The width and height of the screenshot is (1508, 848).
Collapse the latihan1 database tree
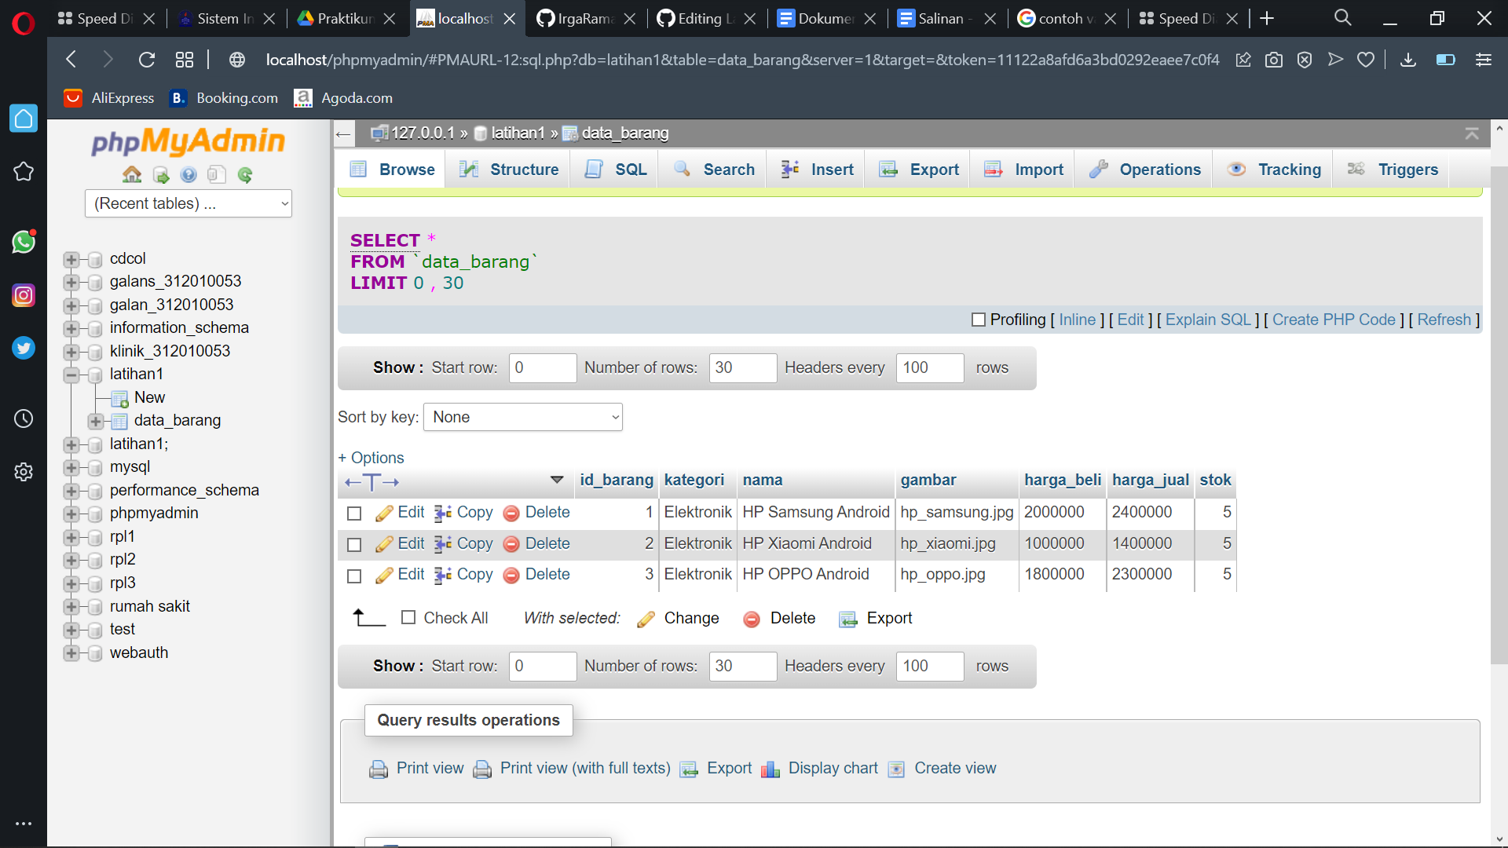[71, 375]
